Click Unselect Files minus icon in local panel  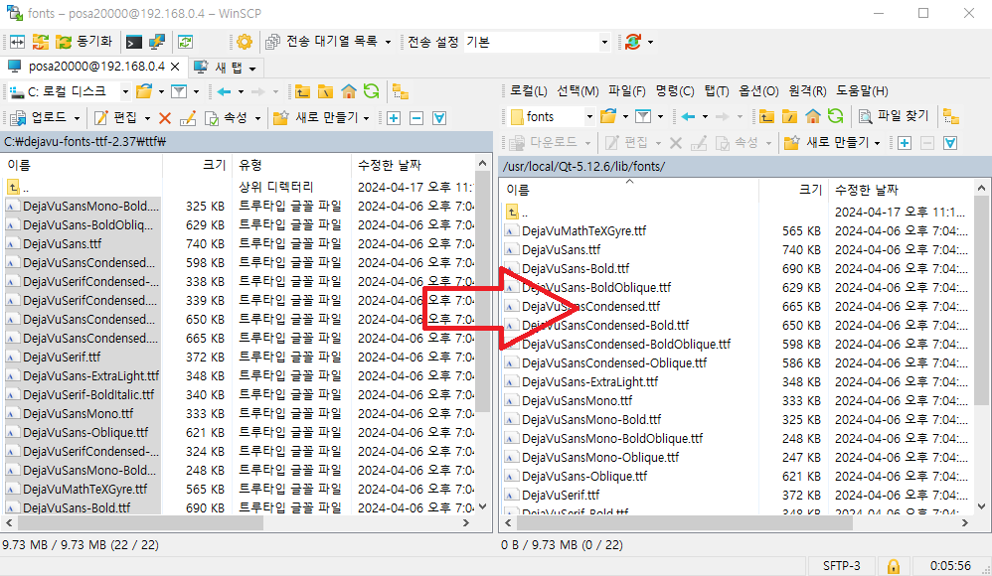[x=416, y=117]
